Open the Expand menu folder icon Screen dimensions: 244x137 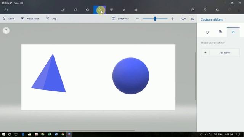pyautogui.click(x=6, y=10)
